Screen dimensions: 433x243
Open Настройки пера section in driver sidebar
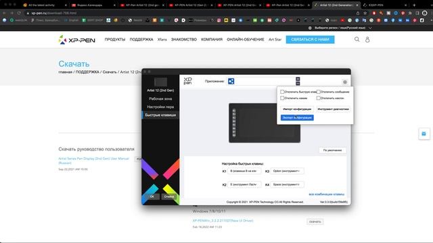pyautogui.click(x=160, y=107)
